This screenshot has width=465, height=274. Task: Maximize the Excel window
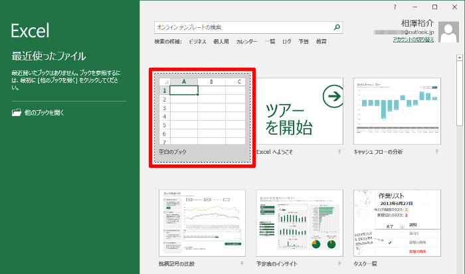[434, 7]
